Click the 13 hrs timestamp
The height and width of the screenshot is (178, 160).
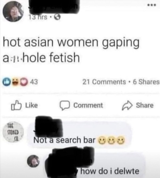point(38,17)
